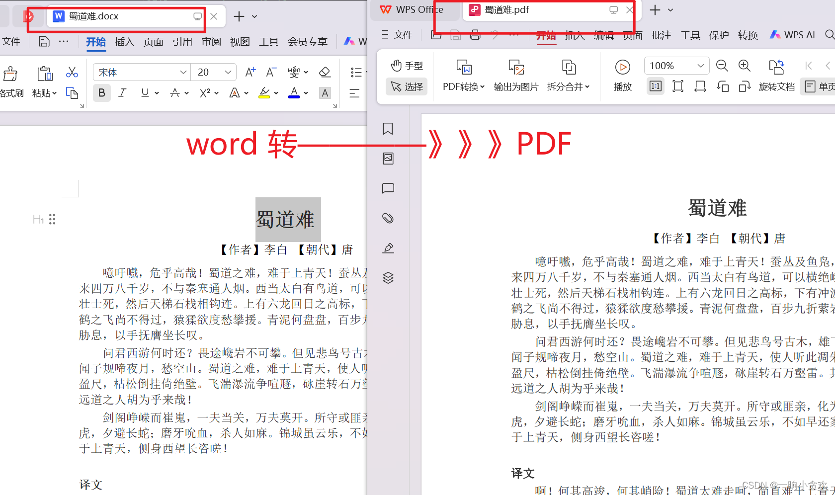Click the save icon in Word window

pos(44,42)
